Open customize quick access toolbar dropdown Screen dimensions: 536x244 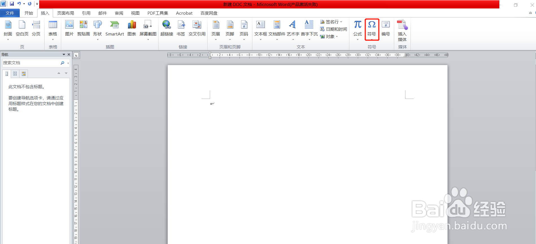[x=37, y=4]
